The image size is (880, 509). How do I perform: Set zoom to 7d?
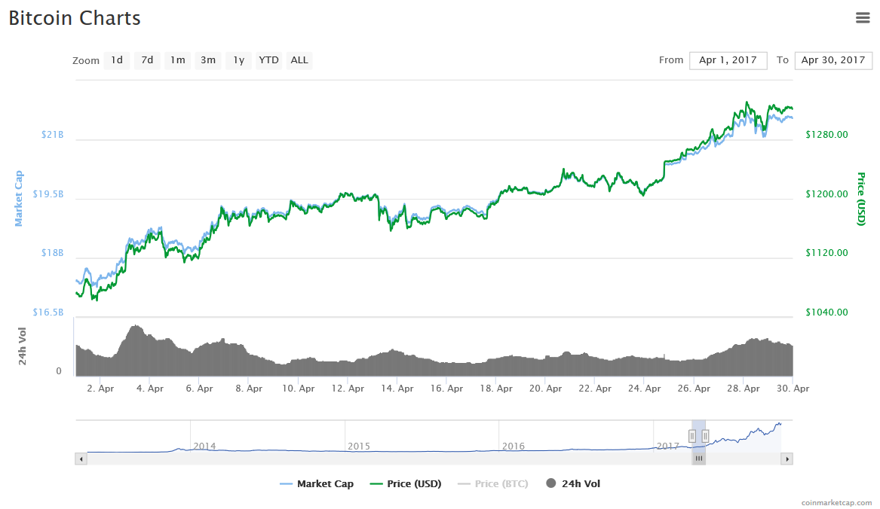coord(147,60)
